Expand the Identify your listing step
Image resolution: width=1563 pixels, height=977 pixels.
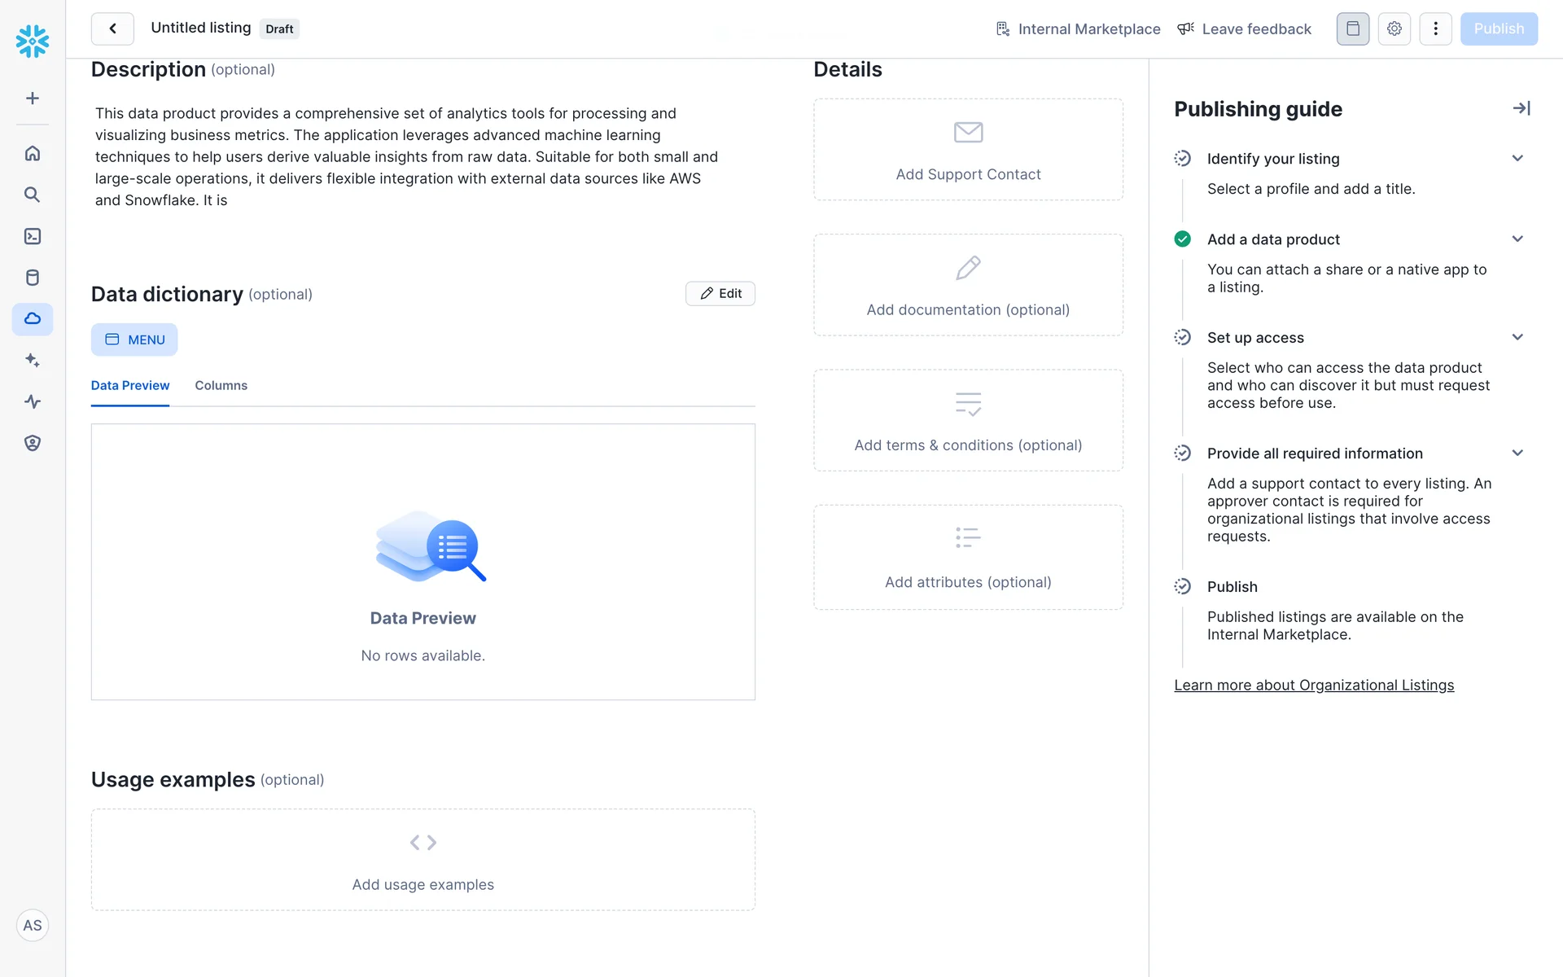point(1517,159)
